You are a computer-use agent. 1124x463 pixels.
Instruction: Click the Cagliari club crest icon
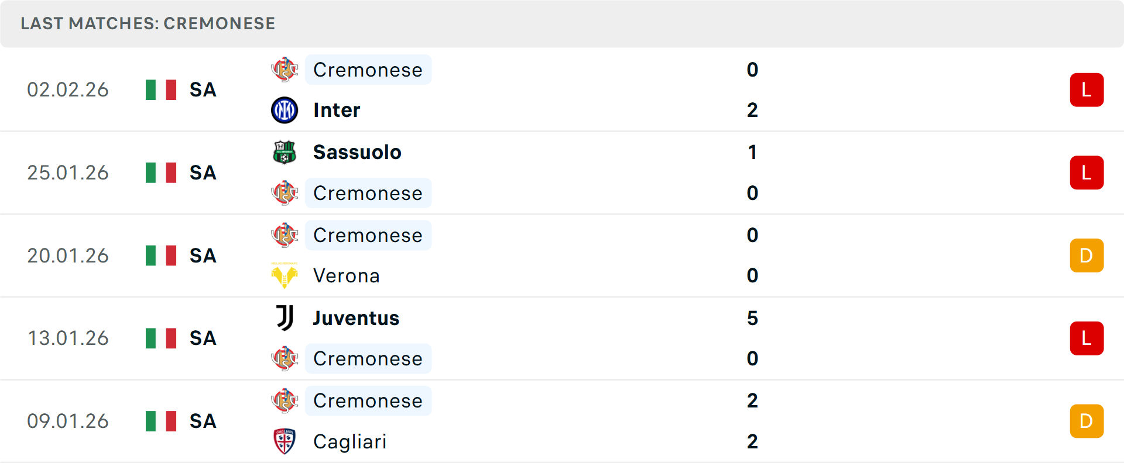pyautogui.click(x=285, y=441)
